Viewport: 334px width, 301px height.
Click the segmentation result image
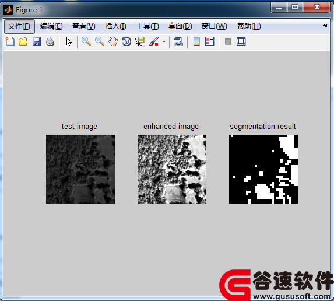tap(263, 169)
